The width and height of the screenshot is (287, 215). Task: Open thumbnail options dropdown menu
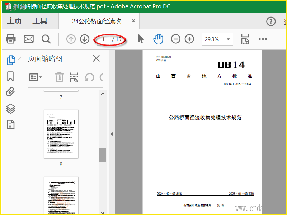36,77
